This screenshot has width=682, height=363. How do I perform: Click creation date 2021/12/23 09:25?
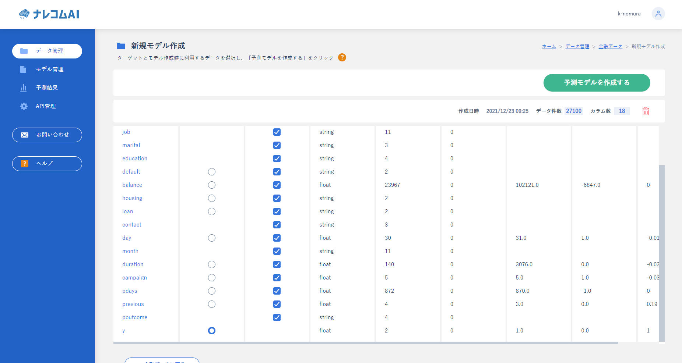507,111
